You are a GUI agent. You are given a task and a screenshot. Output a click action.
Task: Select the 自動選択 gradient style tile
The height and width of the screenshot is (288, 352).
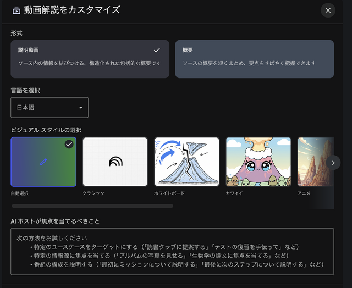point(43,162)
